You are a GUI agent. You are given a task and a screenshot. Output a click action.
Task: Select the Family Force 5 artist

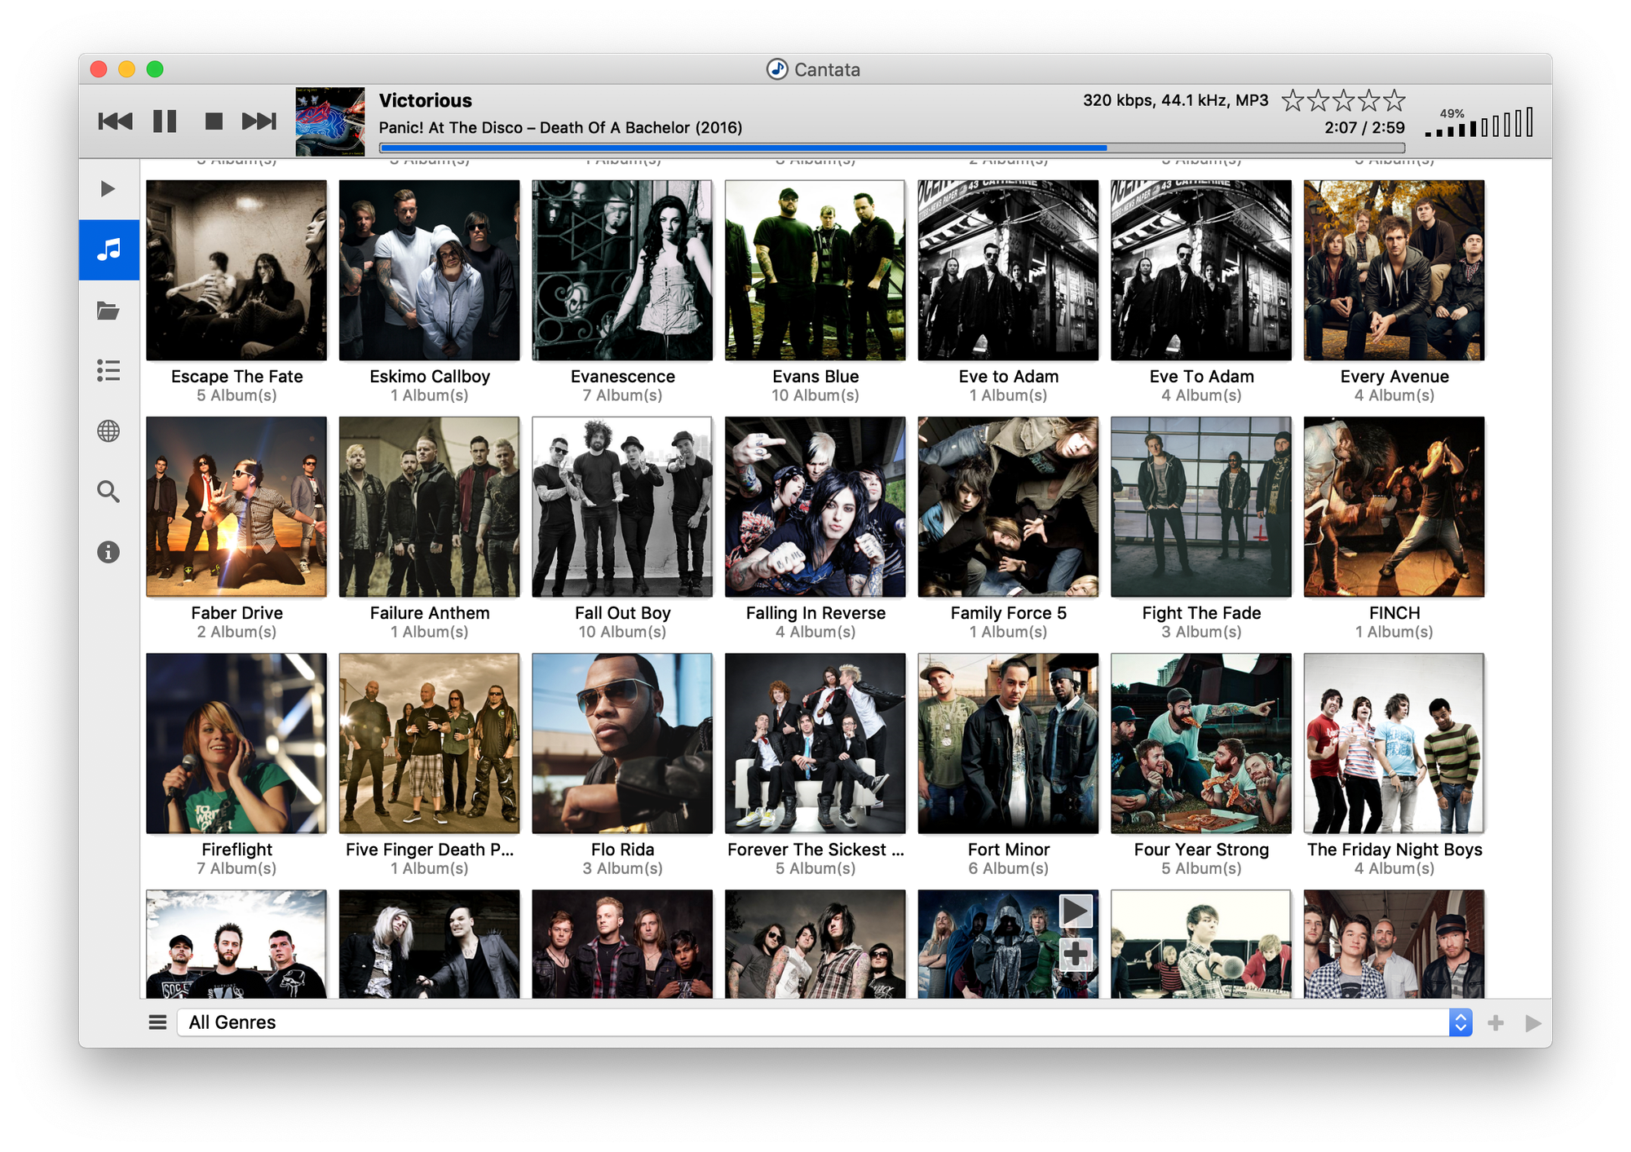(x=1009, y=528)
